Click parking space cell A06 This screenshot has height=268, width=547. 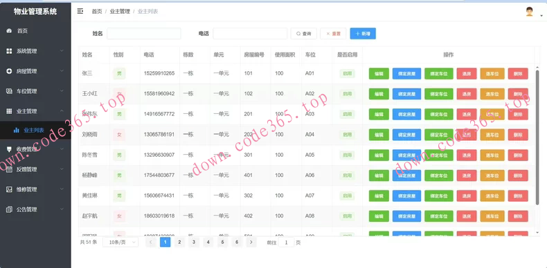[x=310, y=175]
